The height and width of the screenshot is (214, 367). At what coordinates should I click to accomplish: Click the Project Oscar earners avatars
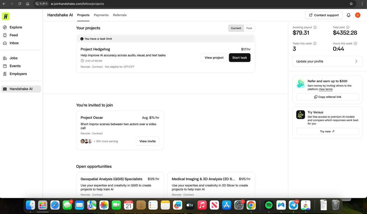pos(86,141)
